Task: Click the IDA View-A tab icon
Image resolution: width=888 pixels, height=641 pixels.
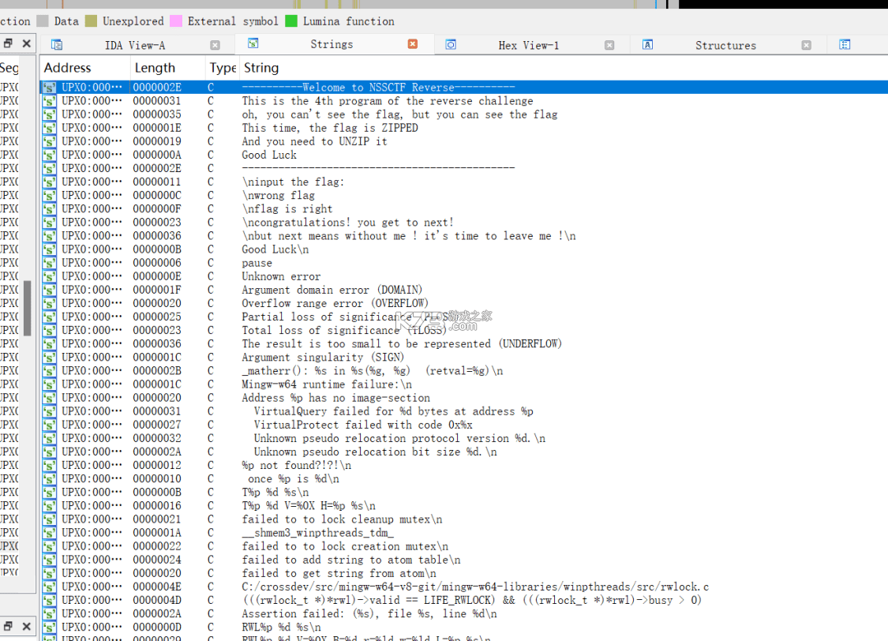Action: click(x=57, y=45)
